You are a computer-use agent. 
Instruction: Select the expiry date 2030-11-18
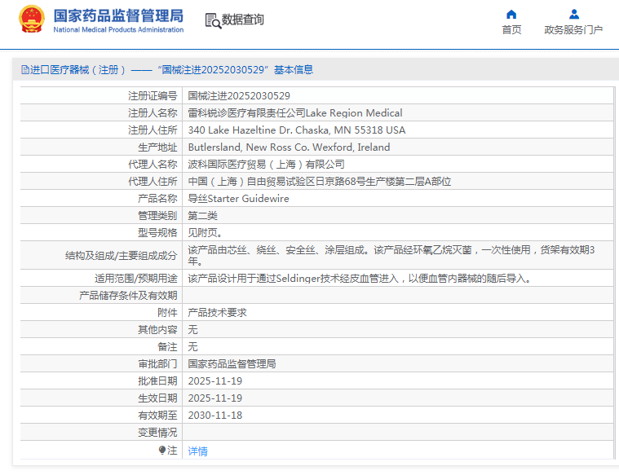coord(215,415)
